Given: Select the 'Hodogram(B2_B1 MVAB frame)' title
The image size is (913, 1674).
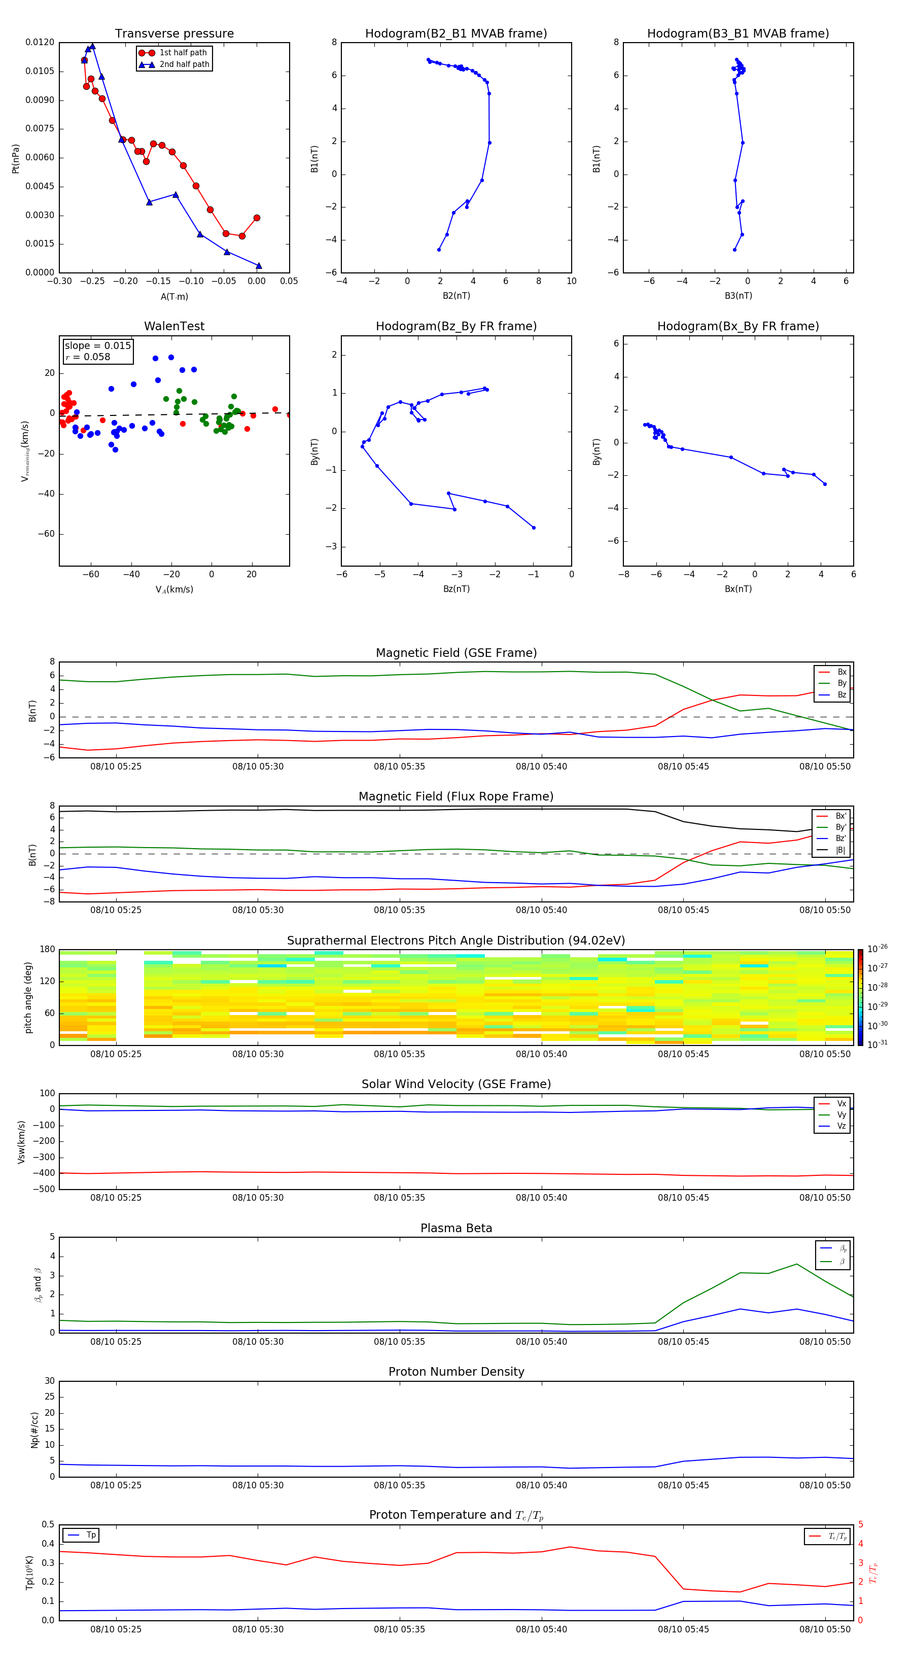Looking at the screenshot, I should pos(456,33).
